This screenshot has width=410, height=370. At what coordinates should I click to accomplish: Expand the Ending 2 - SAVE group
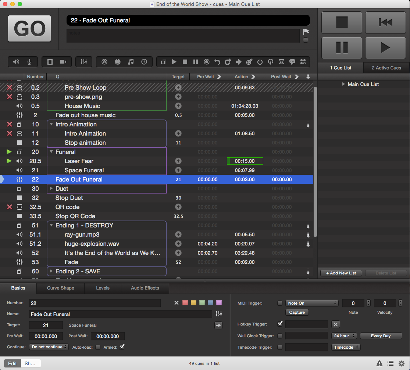51,271
